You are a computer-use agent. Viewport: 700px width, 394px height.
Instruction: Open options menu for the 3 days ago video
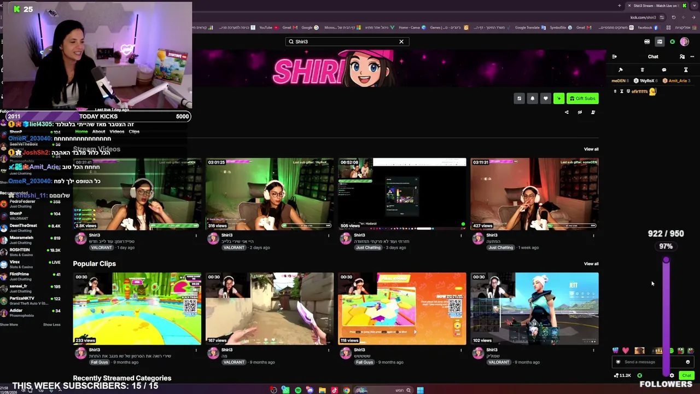point(461,236)
